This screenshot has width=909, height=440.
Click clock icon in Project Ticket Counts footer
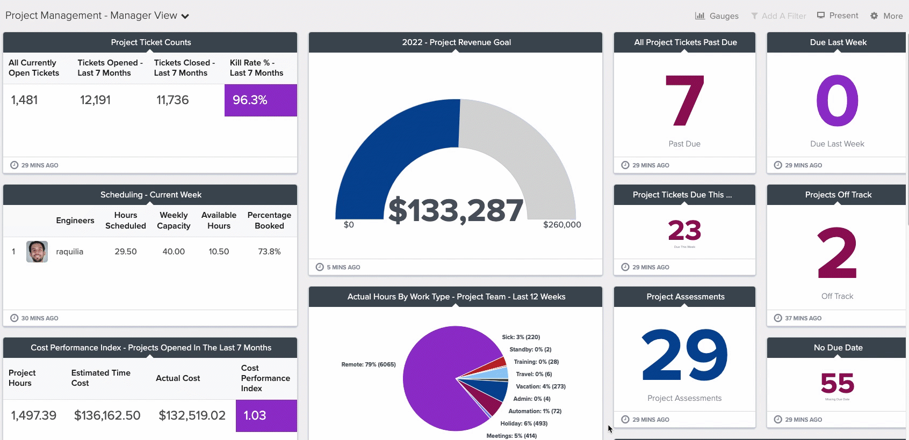click(x=15, y=165)
